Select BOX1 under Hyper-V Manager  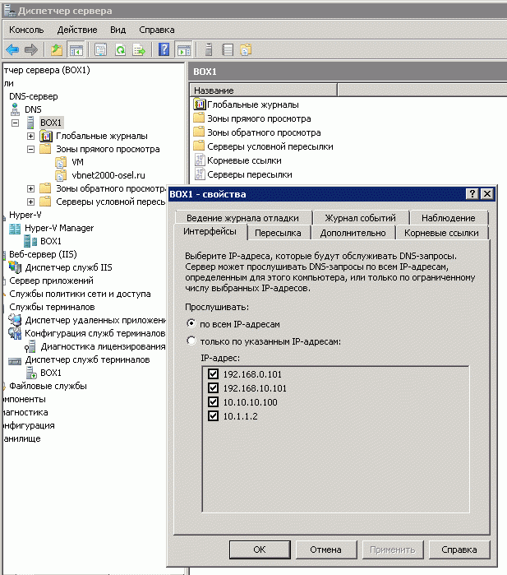[x=51, y=241]
